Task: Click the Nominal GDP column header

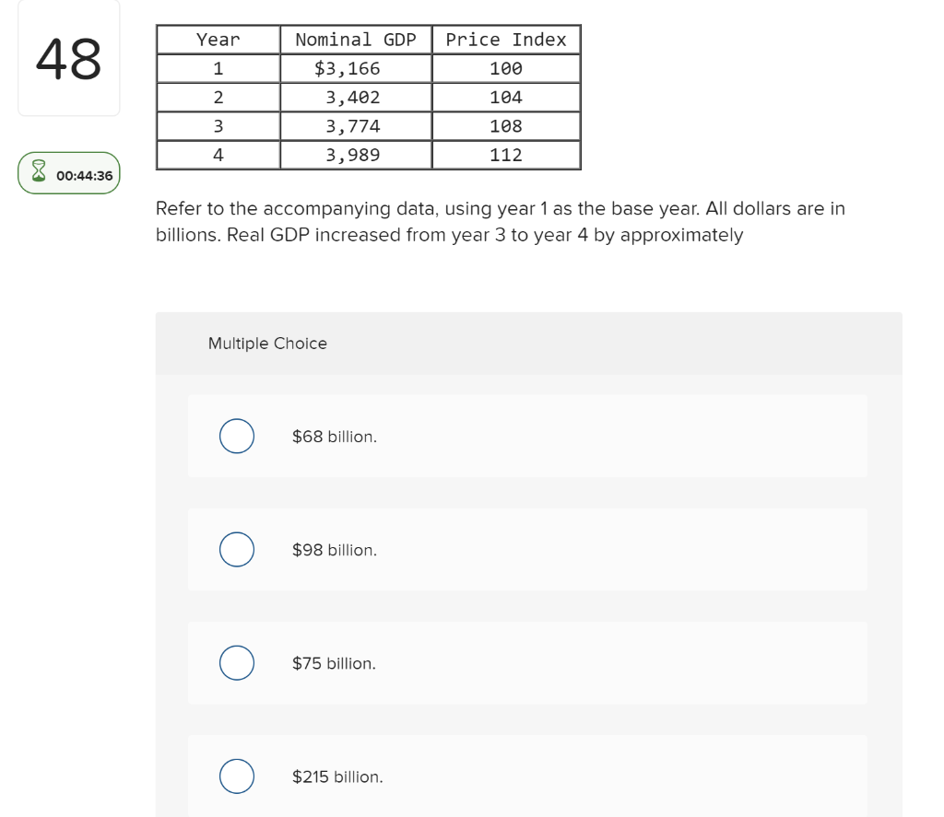Action: click(x=355, y=40)
